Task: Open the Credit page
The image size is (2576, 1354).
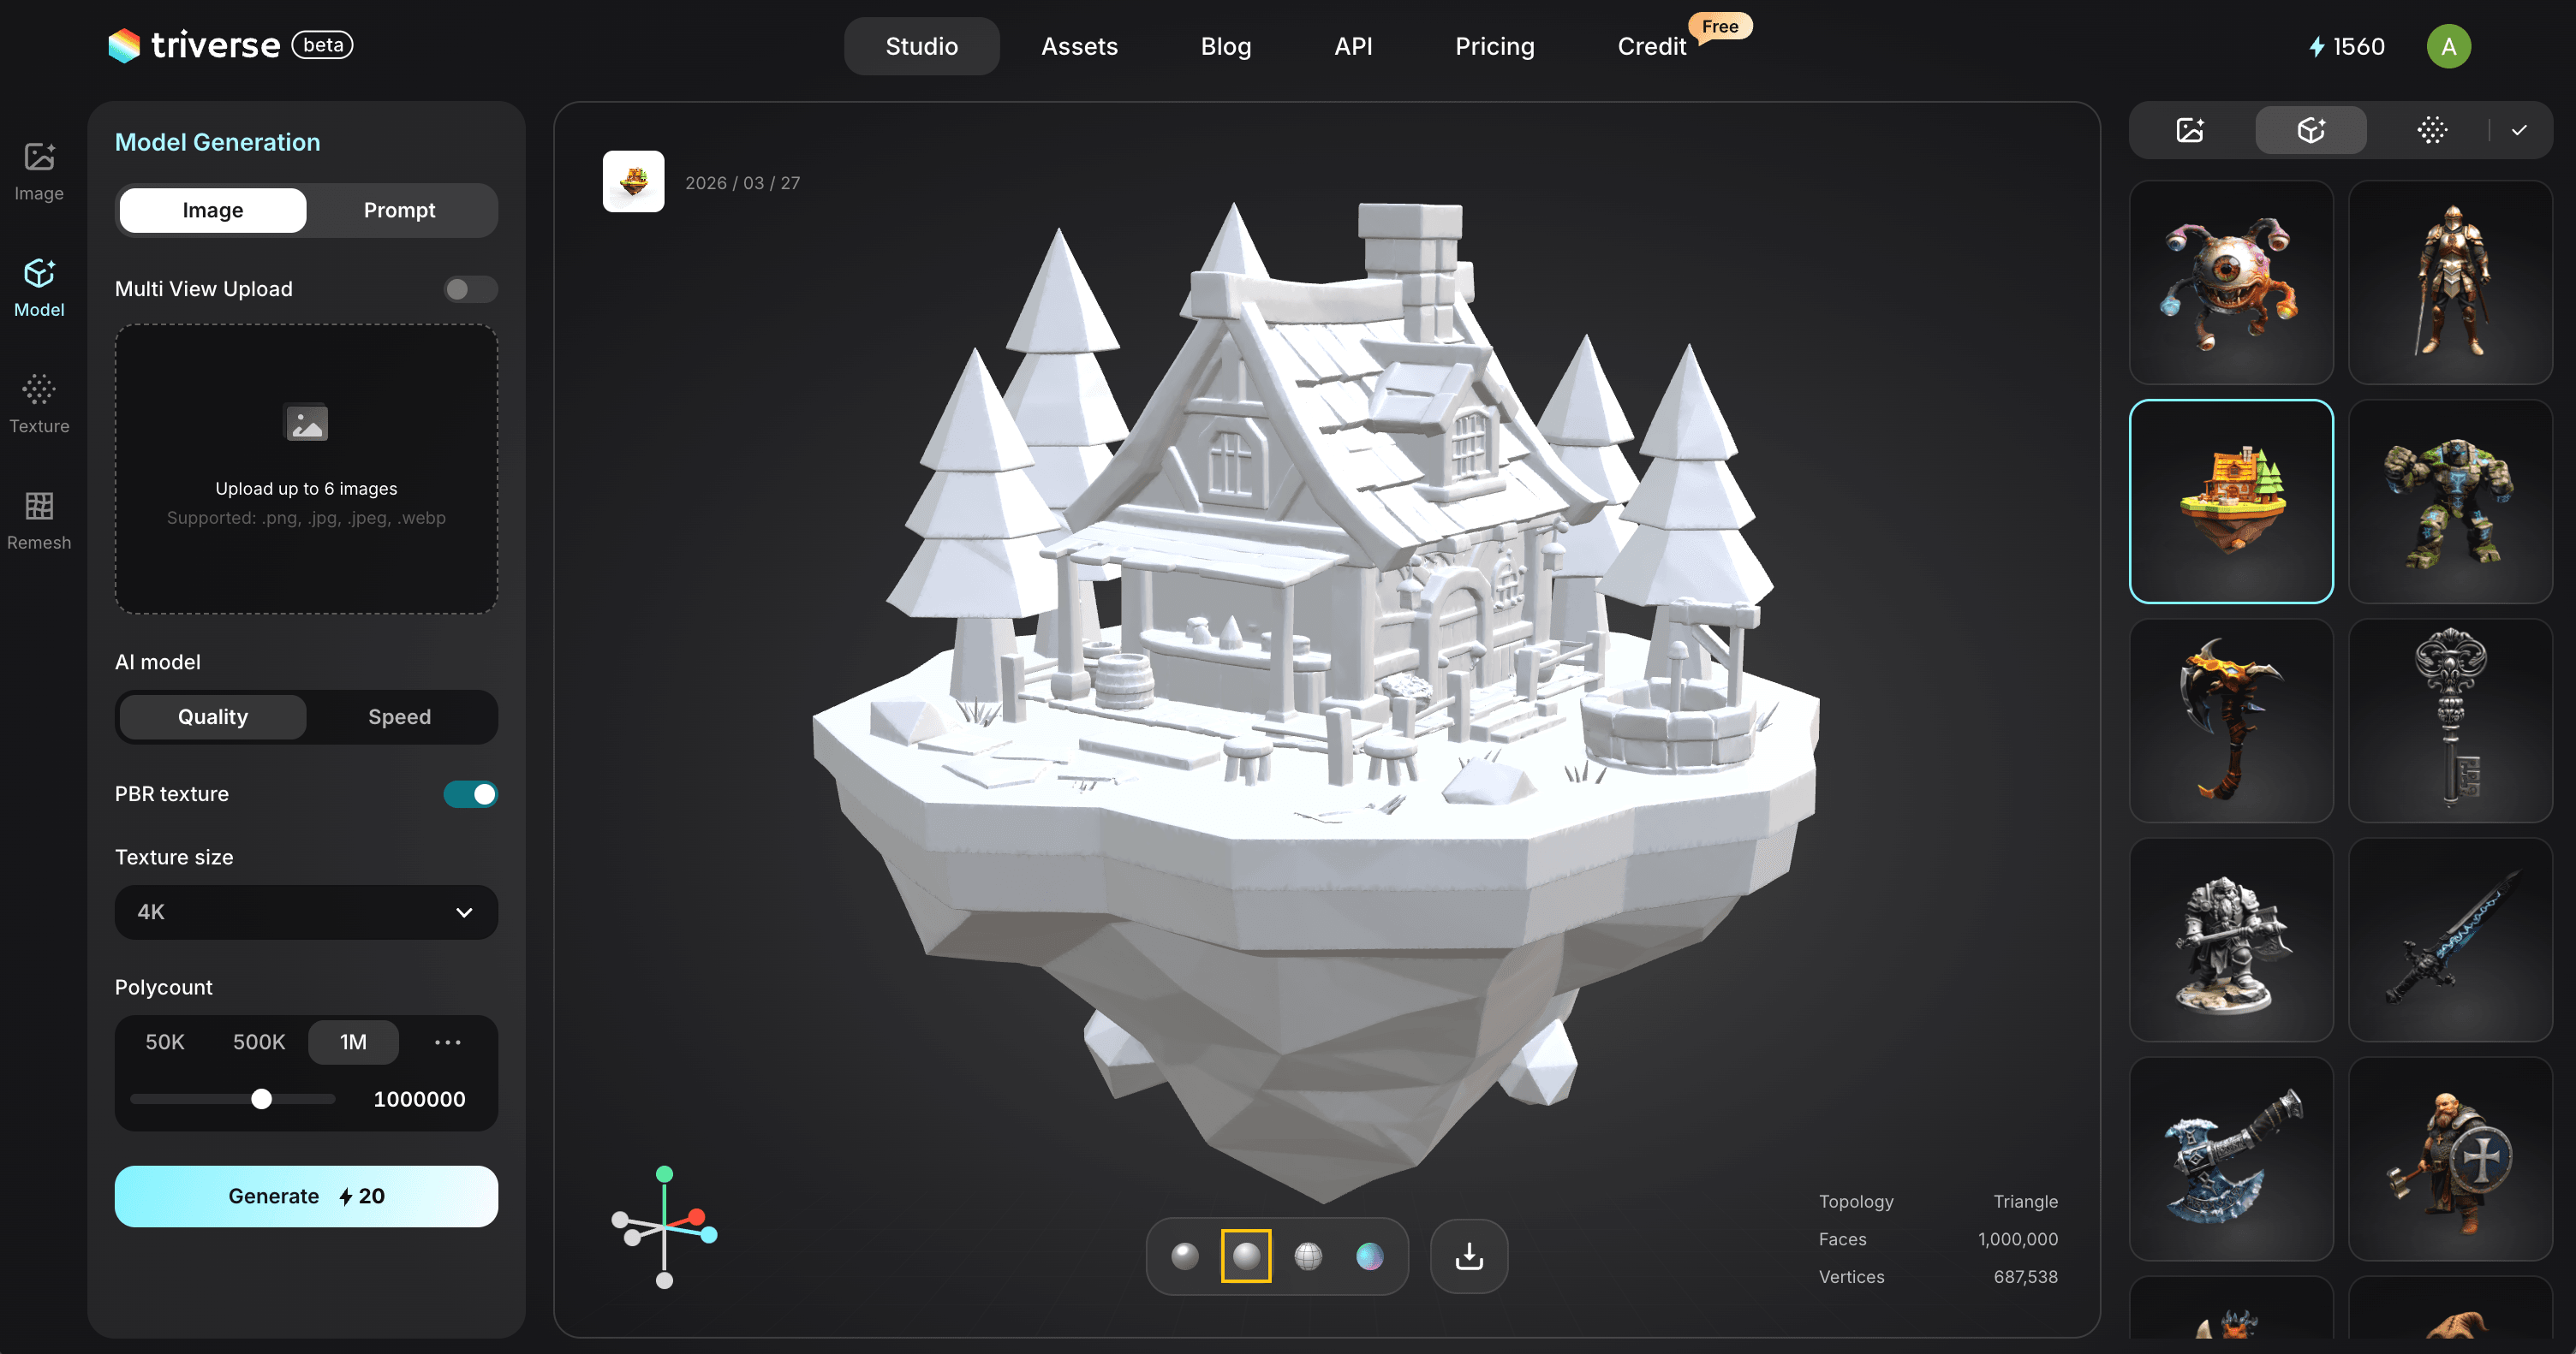Action: point(1652,46)
